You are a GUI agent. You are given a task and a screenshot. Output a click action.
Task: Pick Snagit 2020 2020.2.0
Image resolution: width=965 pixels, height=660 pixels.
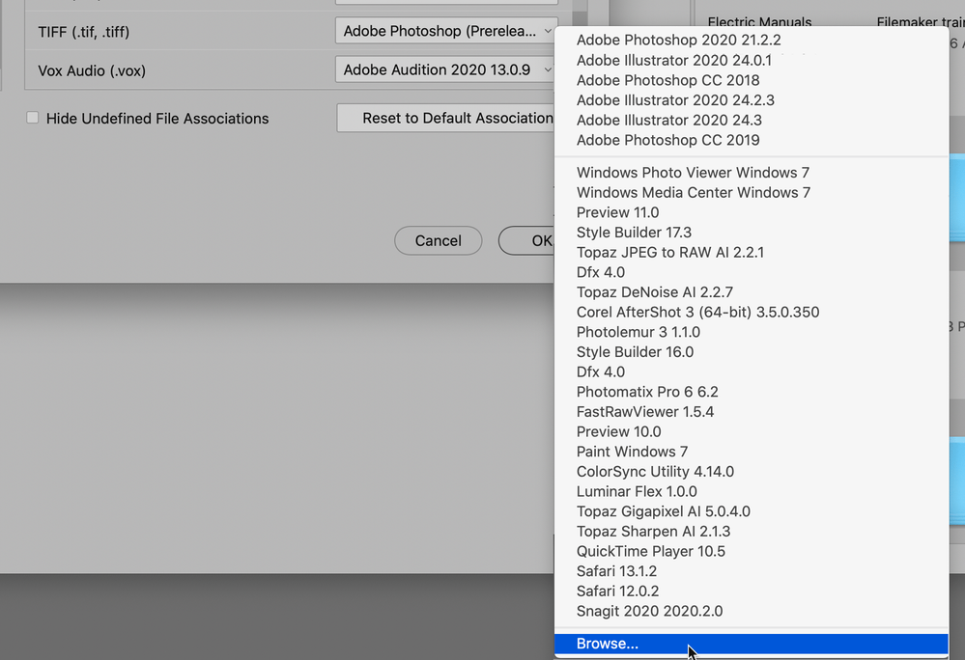(x=751, y=612)
